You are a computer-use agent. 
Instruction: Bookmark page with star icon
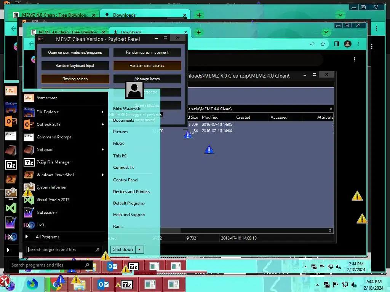[x=323, y=44]
